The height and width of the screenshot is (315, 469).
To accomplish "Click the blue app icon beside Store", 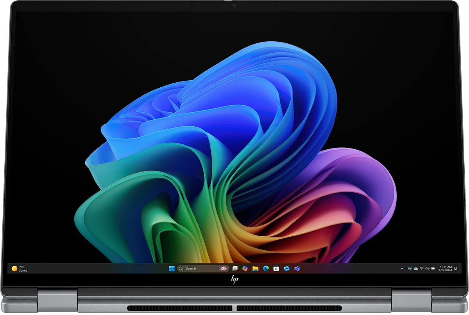I will click(287, 268).
